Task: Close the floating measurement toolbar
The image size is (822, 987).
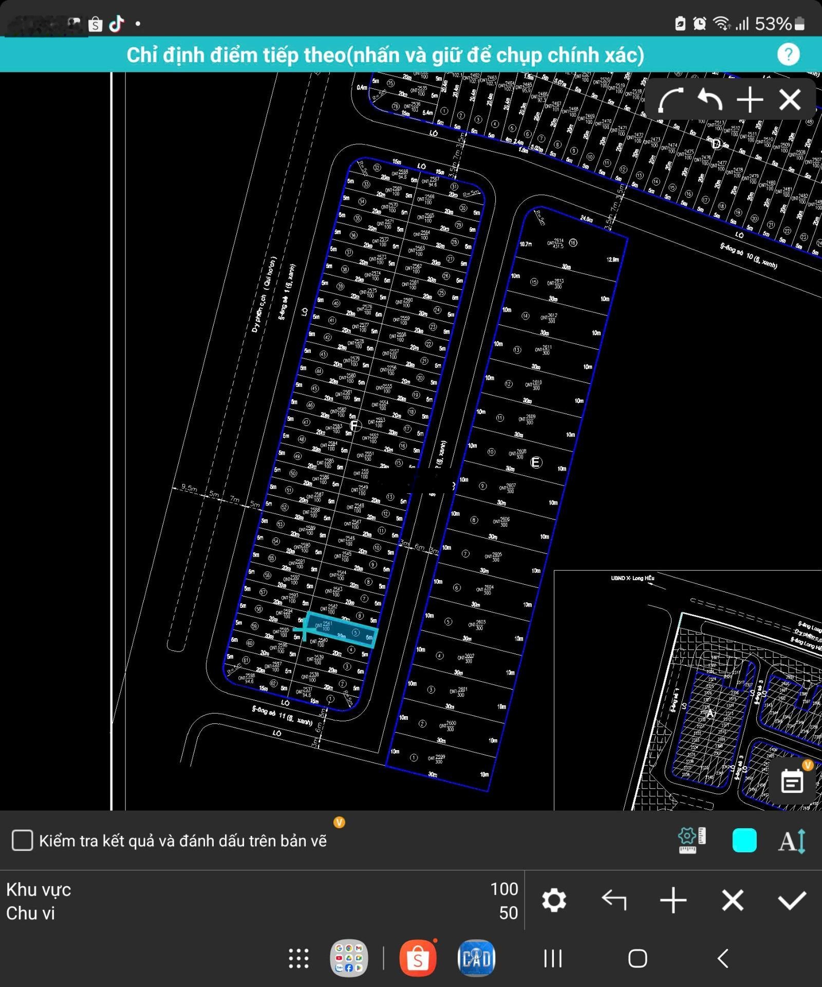Action: (x=790, y=100)
